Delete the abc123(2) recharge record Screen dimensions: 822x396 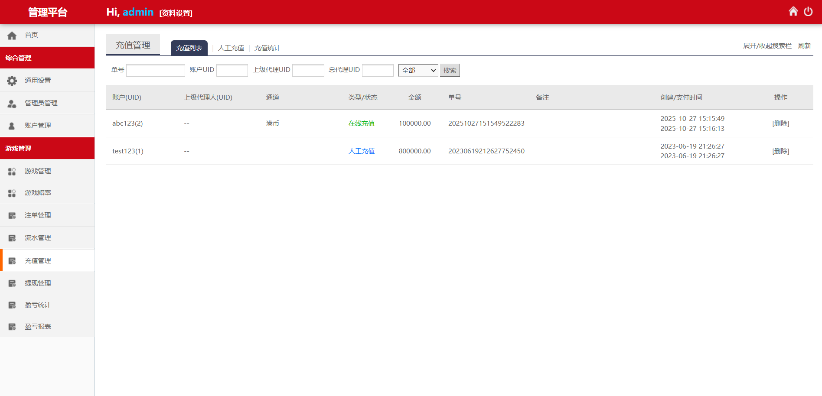point(780,123)
